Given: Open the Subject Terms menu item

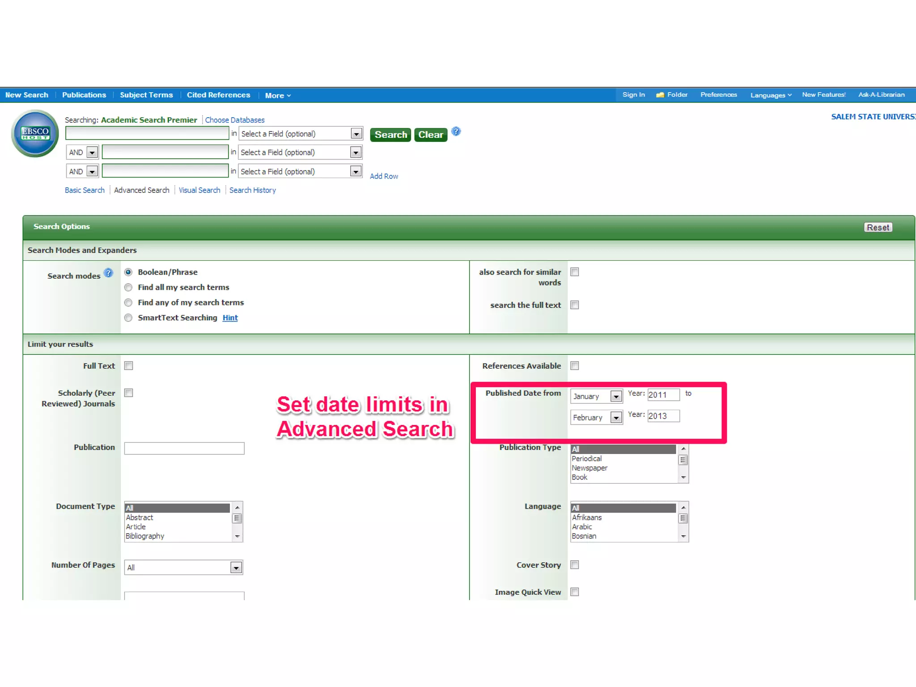Looking at the screenshot, I should [146, 95].
